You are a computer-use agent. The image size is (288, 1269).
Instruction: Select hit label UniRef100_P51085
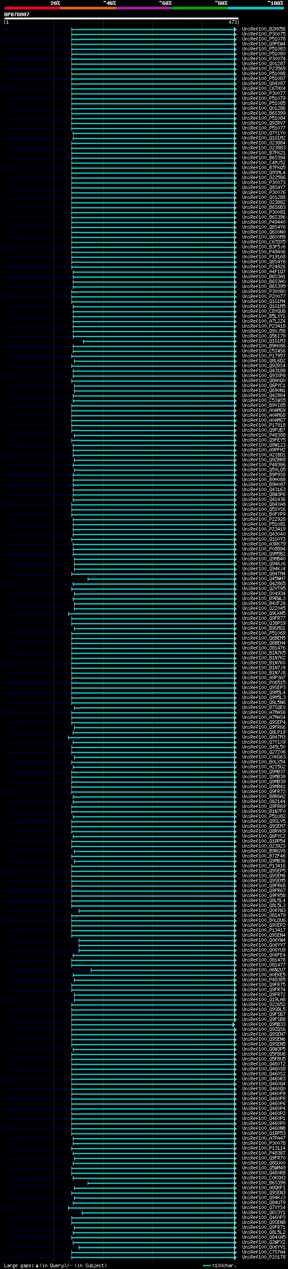click(263, 103)
